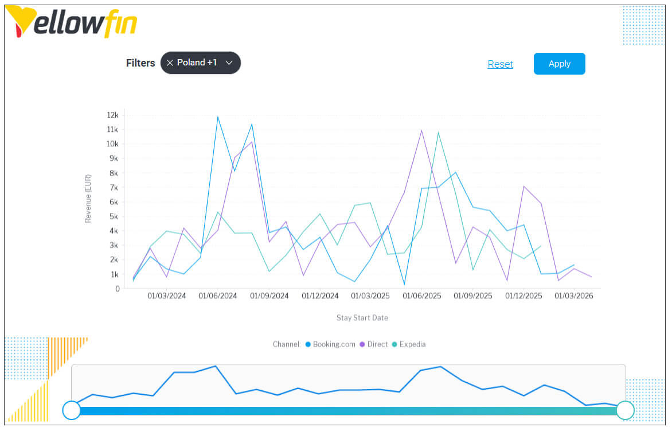Click the blue Booking.com legend dot

click(308, 344)
